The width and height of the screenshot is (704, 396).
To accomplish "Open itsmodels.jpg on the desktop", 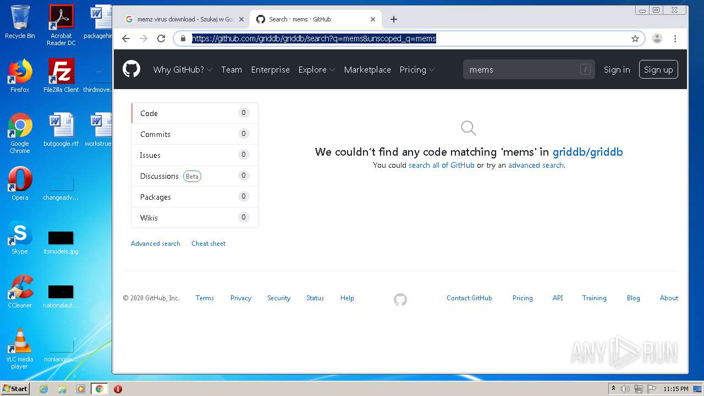I will pos(61,242).
